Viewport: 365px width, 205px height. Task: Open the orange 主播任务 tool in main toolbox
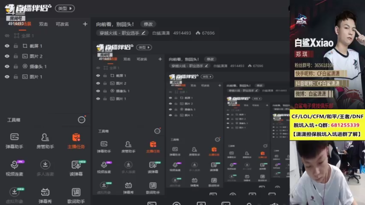tap(76, 141)
